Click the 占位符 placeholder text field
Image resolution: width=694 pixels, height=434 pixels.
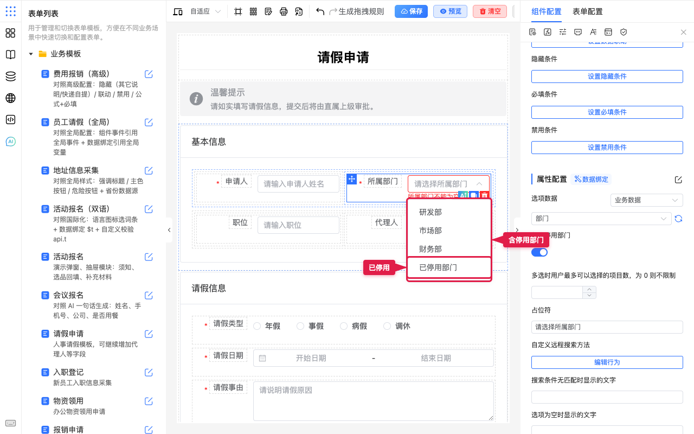tap(607, 327)
